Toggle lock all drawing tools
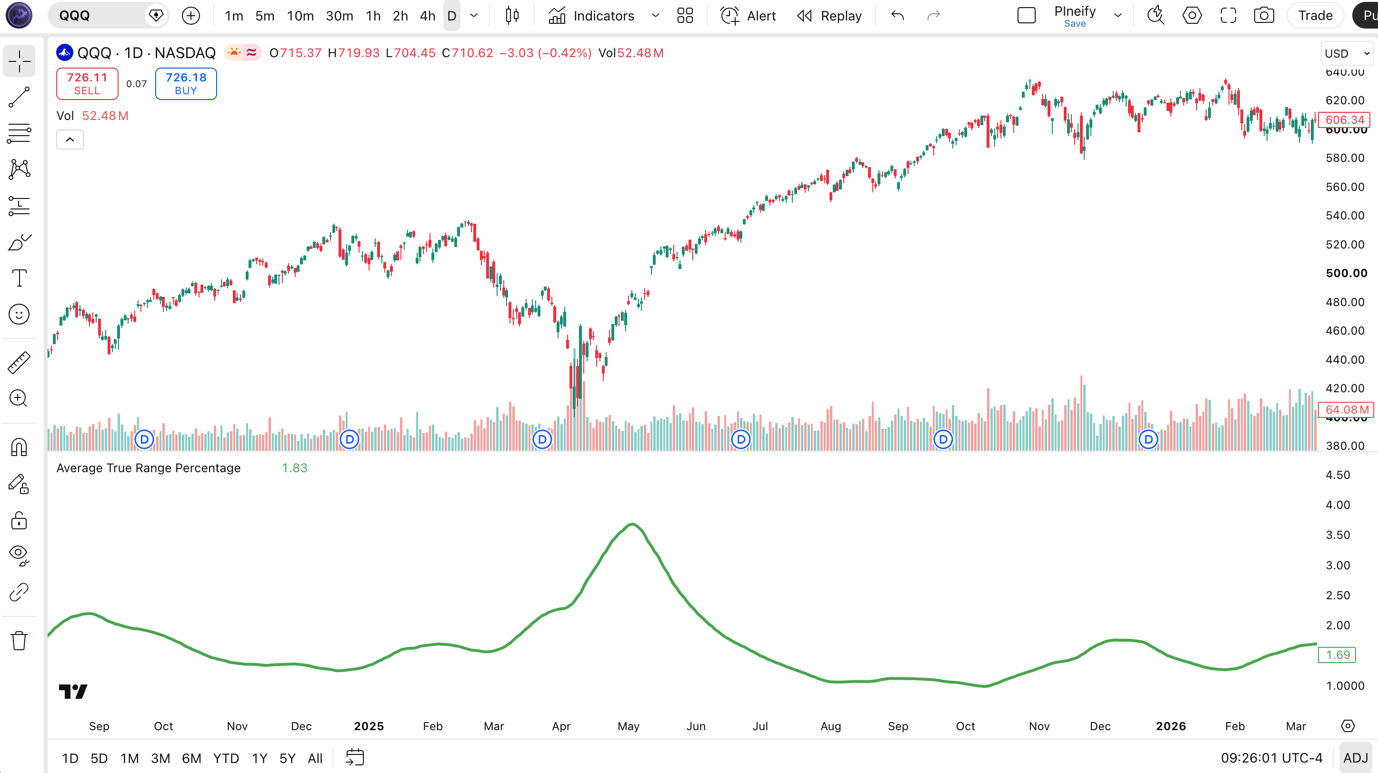Image resolution: width=1378 pixels, height=773 pixels. pos(19,520)
